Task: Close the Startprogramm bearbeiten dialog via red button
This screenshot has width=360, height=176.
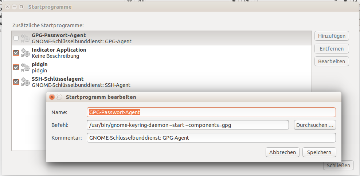Action: coord(52,97)
